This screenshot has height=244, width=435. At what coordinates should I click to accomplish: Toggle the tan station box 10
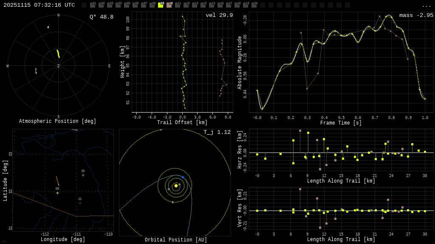pyautogui.click(x=169, y=5)
